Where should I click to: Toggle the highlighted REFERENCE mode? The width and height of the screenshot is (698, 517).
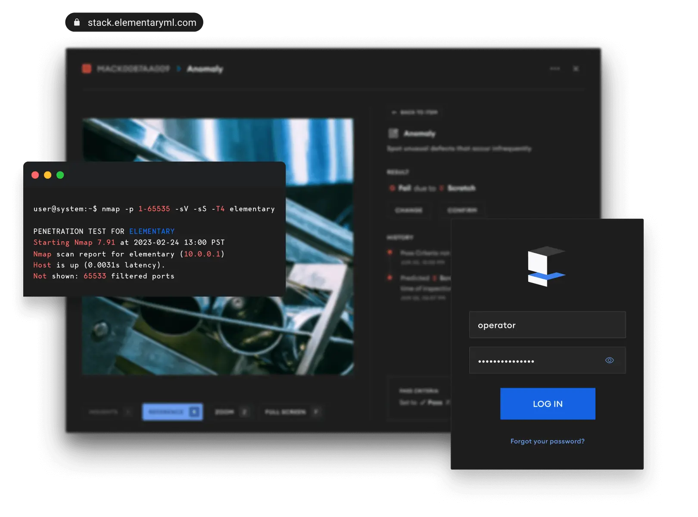[172, 412]
